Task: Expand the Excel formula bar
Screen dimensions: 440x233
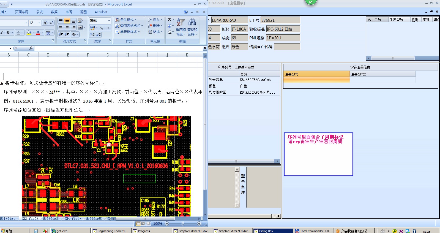Action: coord(205,48)
